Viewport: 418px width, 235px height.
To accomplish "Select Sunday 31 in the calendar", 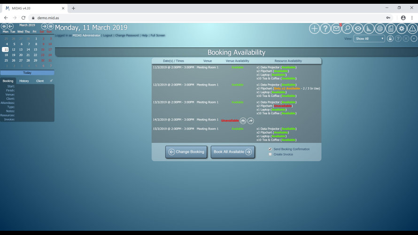I will (x=50, y=61).
